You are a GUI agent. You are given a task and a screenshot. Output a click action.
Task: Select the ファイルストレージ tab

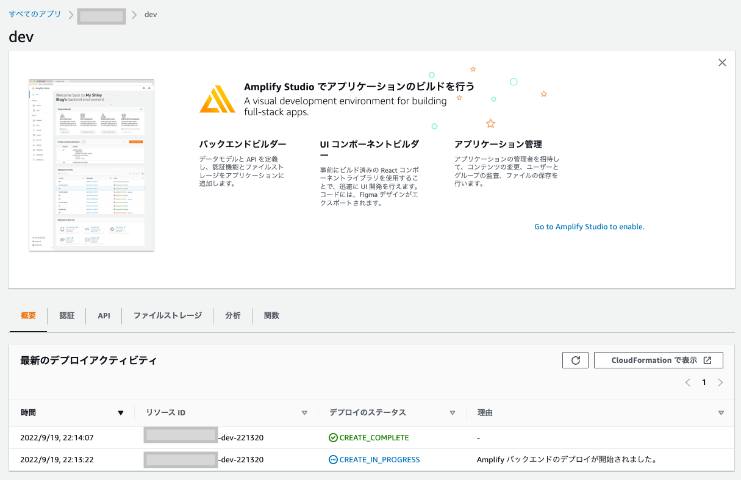166,315
